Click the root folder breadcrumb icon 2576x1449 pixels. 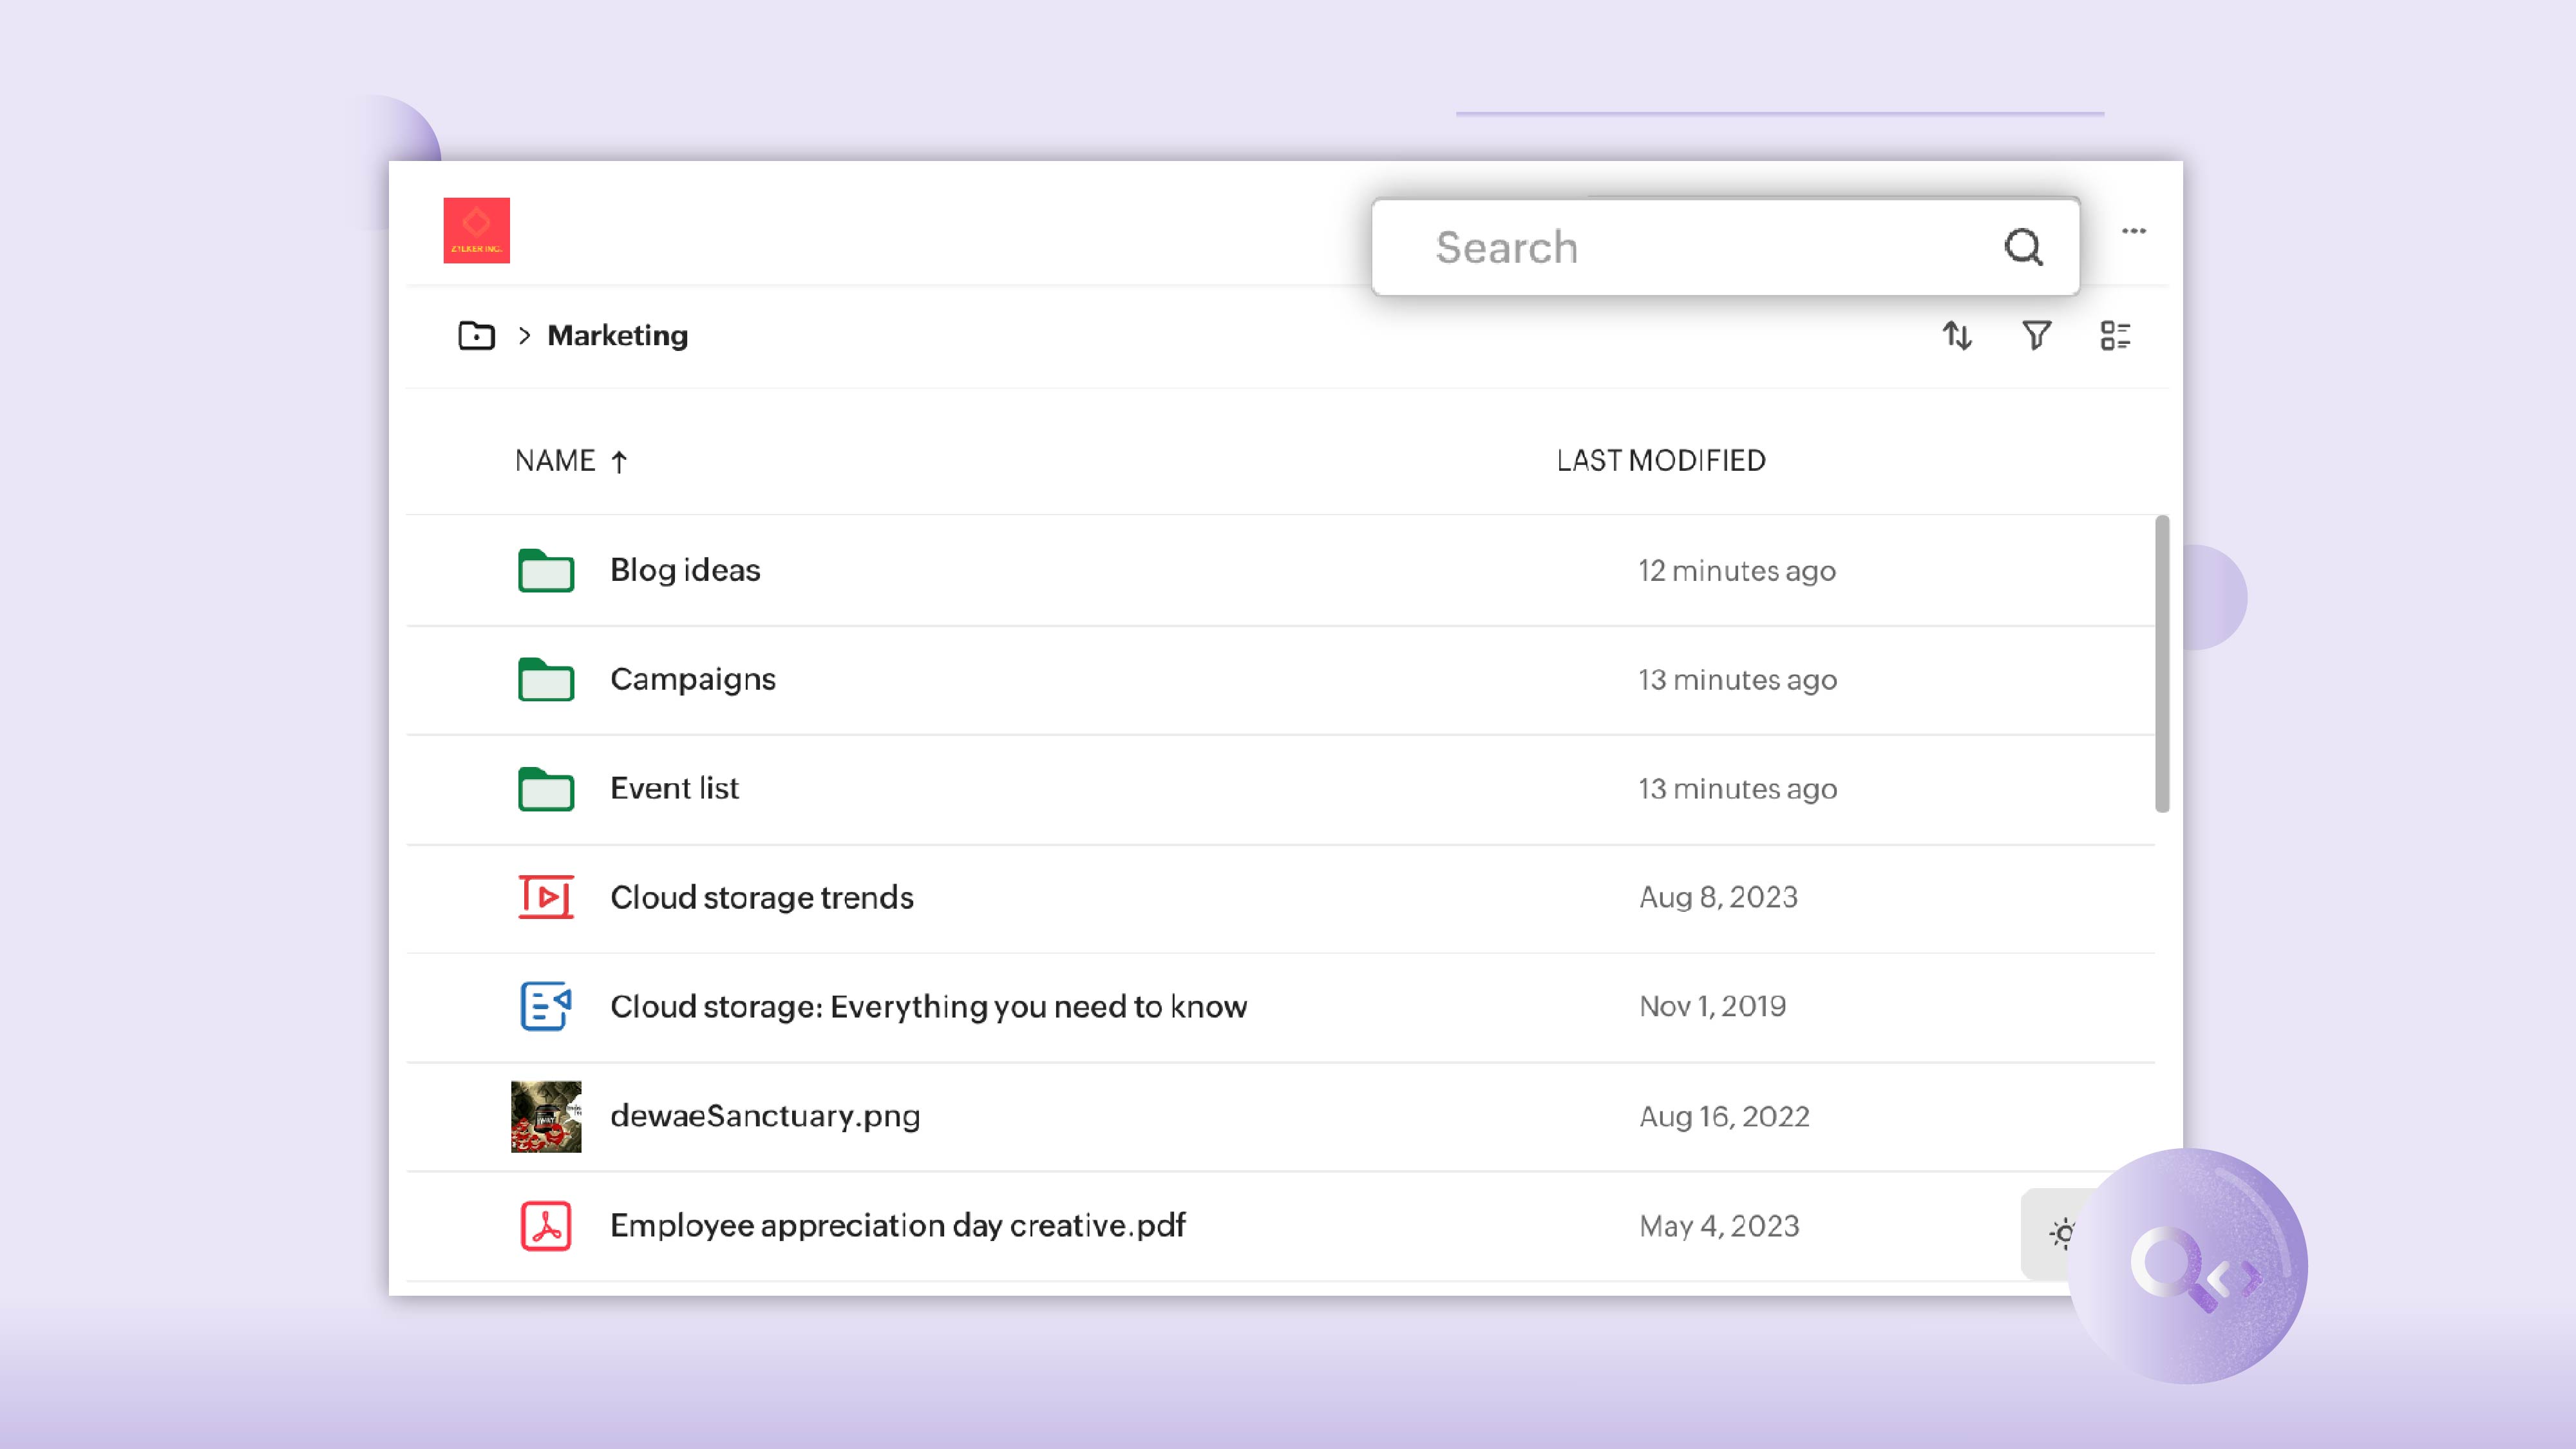[x=476, y=335]
